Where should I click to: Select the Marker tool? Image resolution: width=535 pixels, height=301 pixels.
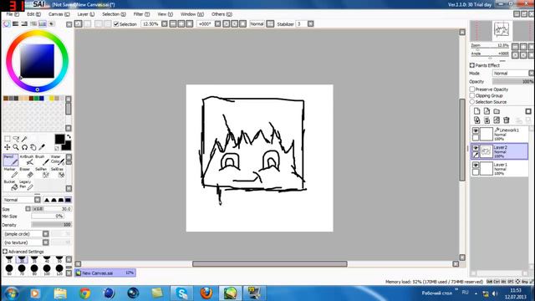[10, 173]
